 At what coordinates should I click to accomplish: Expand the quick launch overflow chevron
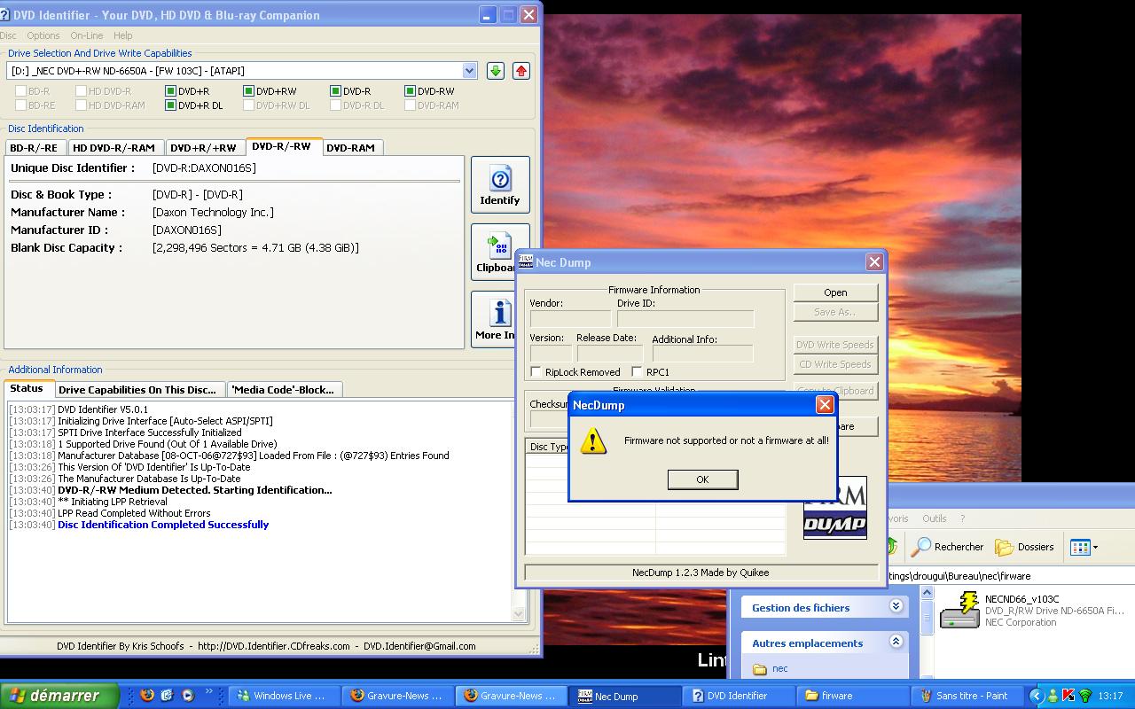[209, 692]
